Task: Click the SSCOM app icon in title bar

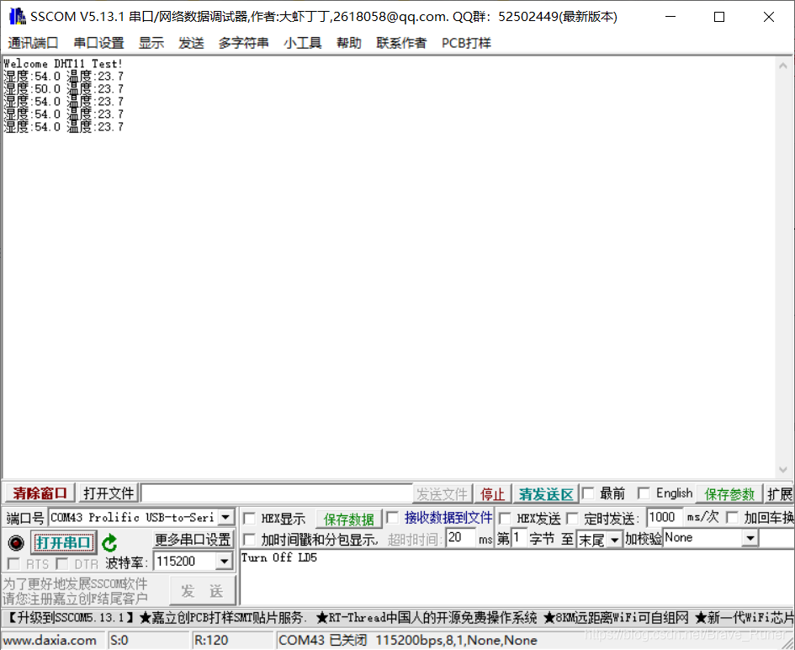Action: tap(17, 16)
